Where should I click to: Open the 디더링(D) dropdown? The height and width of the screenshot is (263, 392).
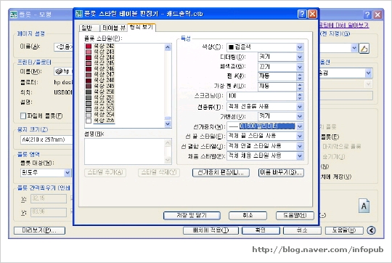click(x=300, y=57)
